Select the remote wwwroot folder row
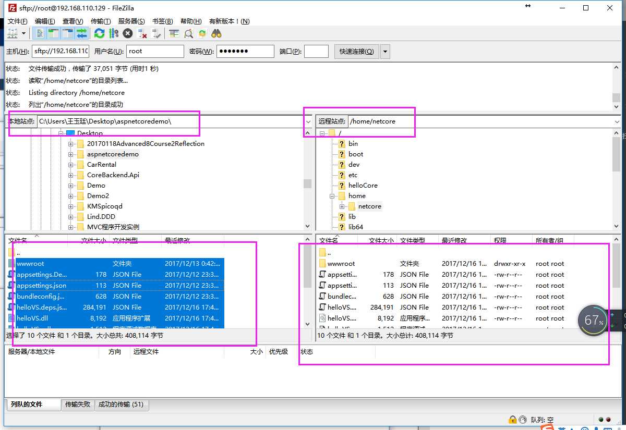The image size is (626, 430). pos(464,264)
